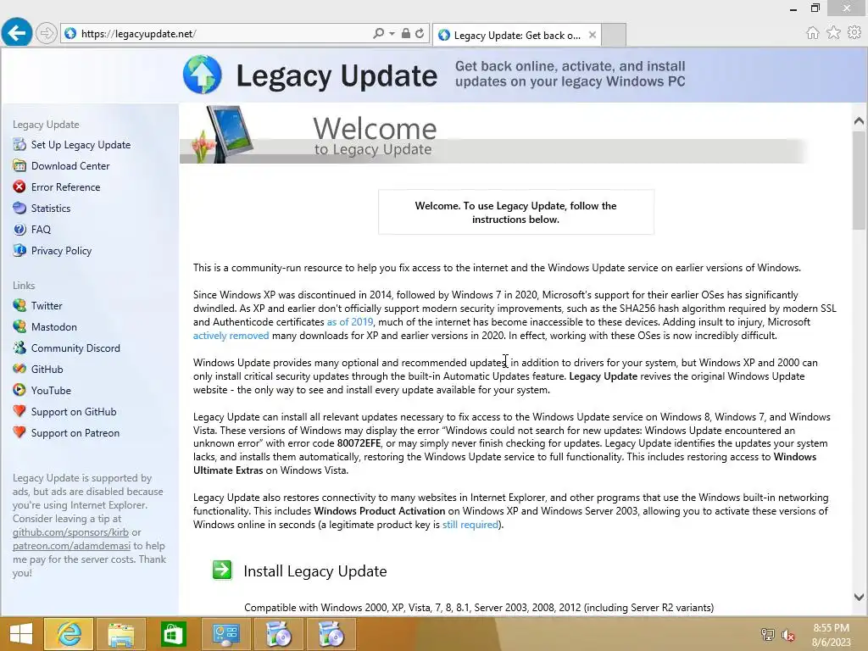Open Privacy Policy link
This screenshot has width=868, height=651.
click(x=61, y=251)
